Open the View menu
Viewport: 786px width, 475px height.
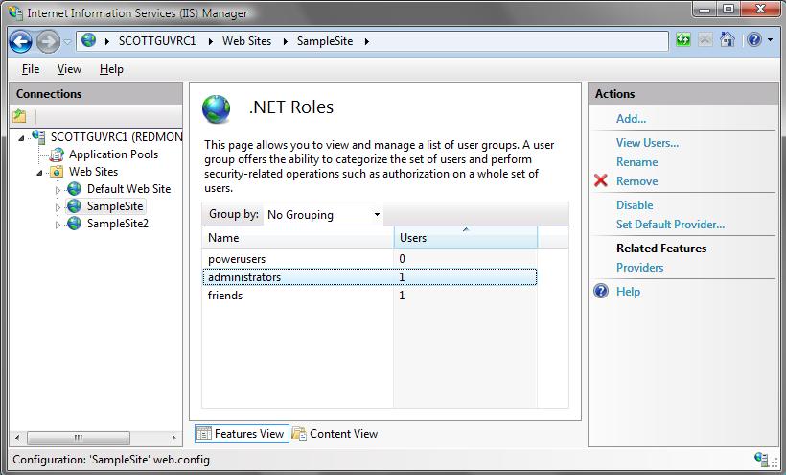click(69, 69)
